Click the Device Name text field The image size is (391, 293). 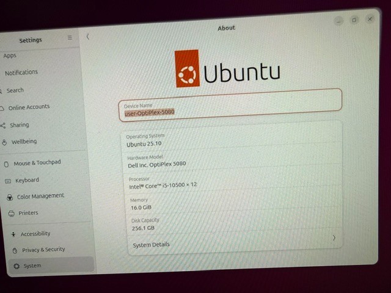click(x=230, y=105)
